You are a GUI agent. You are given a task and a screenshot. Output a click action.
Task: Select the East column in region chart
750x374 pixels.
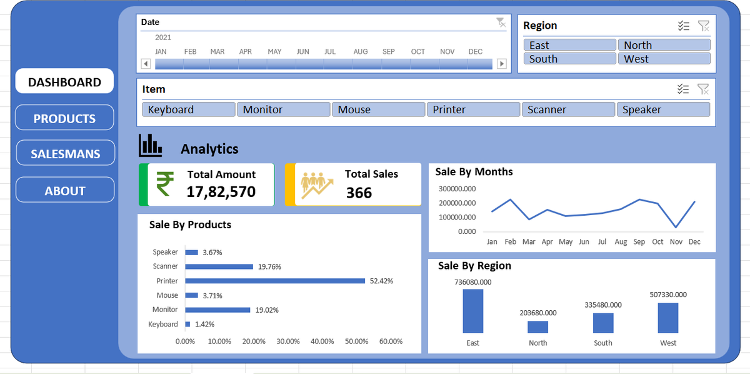[x=473, y=311]
